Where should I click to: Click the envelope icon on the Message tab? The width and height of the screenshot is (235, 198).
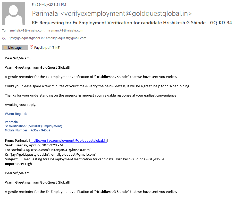click(x=5, y=47)
